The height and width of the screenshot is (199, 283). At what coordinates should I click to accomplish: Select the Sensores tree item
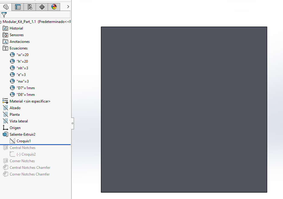[17, 35]
